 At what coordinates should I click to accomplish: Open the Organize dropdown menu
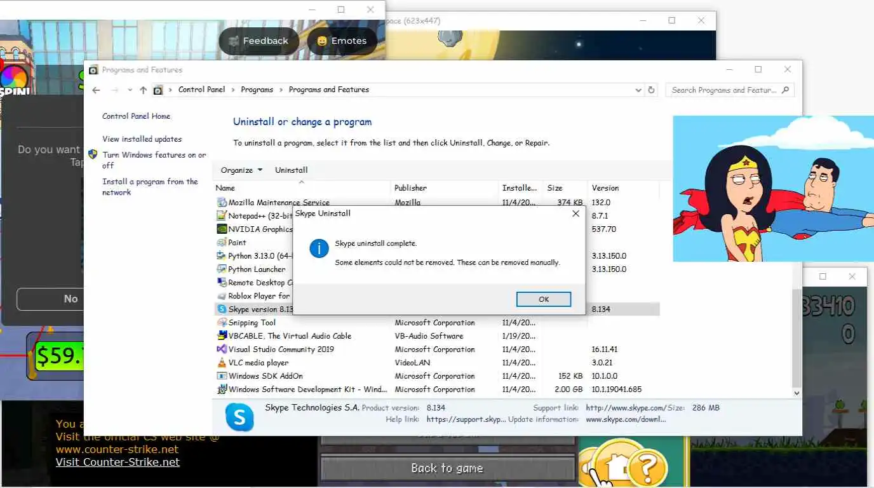pyautogui.click(x=241, y=170)
